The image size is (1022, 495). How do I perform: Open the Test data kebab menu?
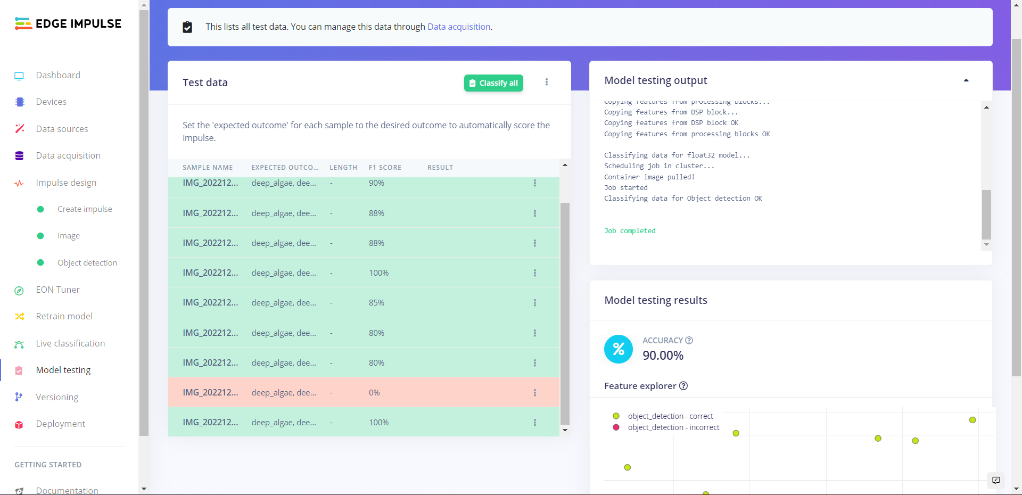(547, 82)
